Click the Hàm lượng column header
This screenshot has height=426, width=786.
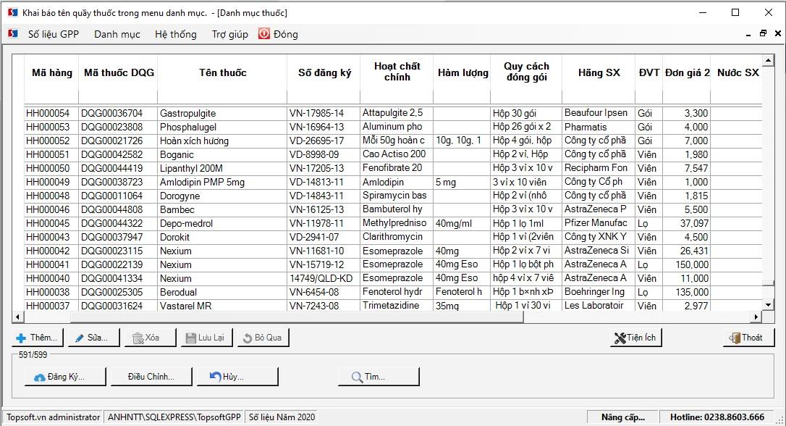(x=462, y=72)
